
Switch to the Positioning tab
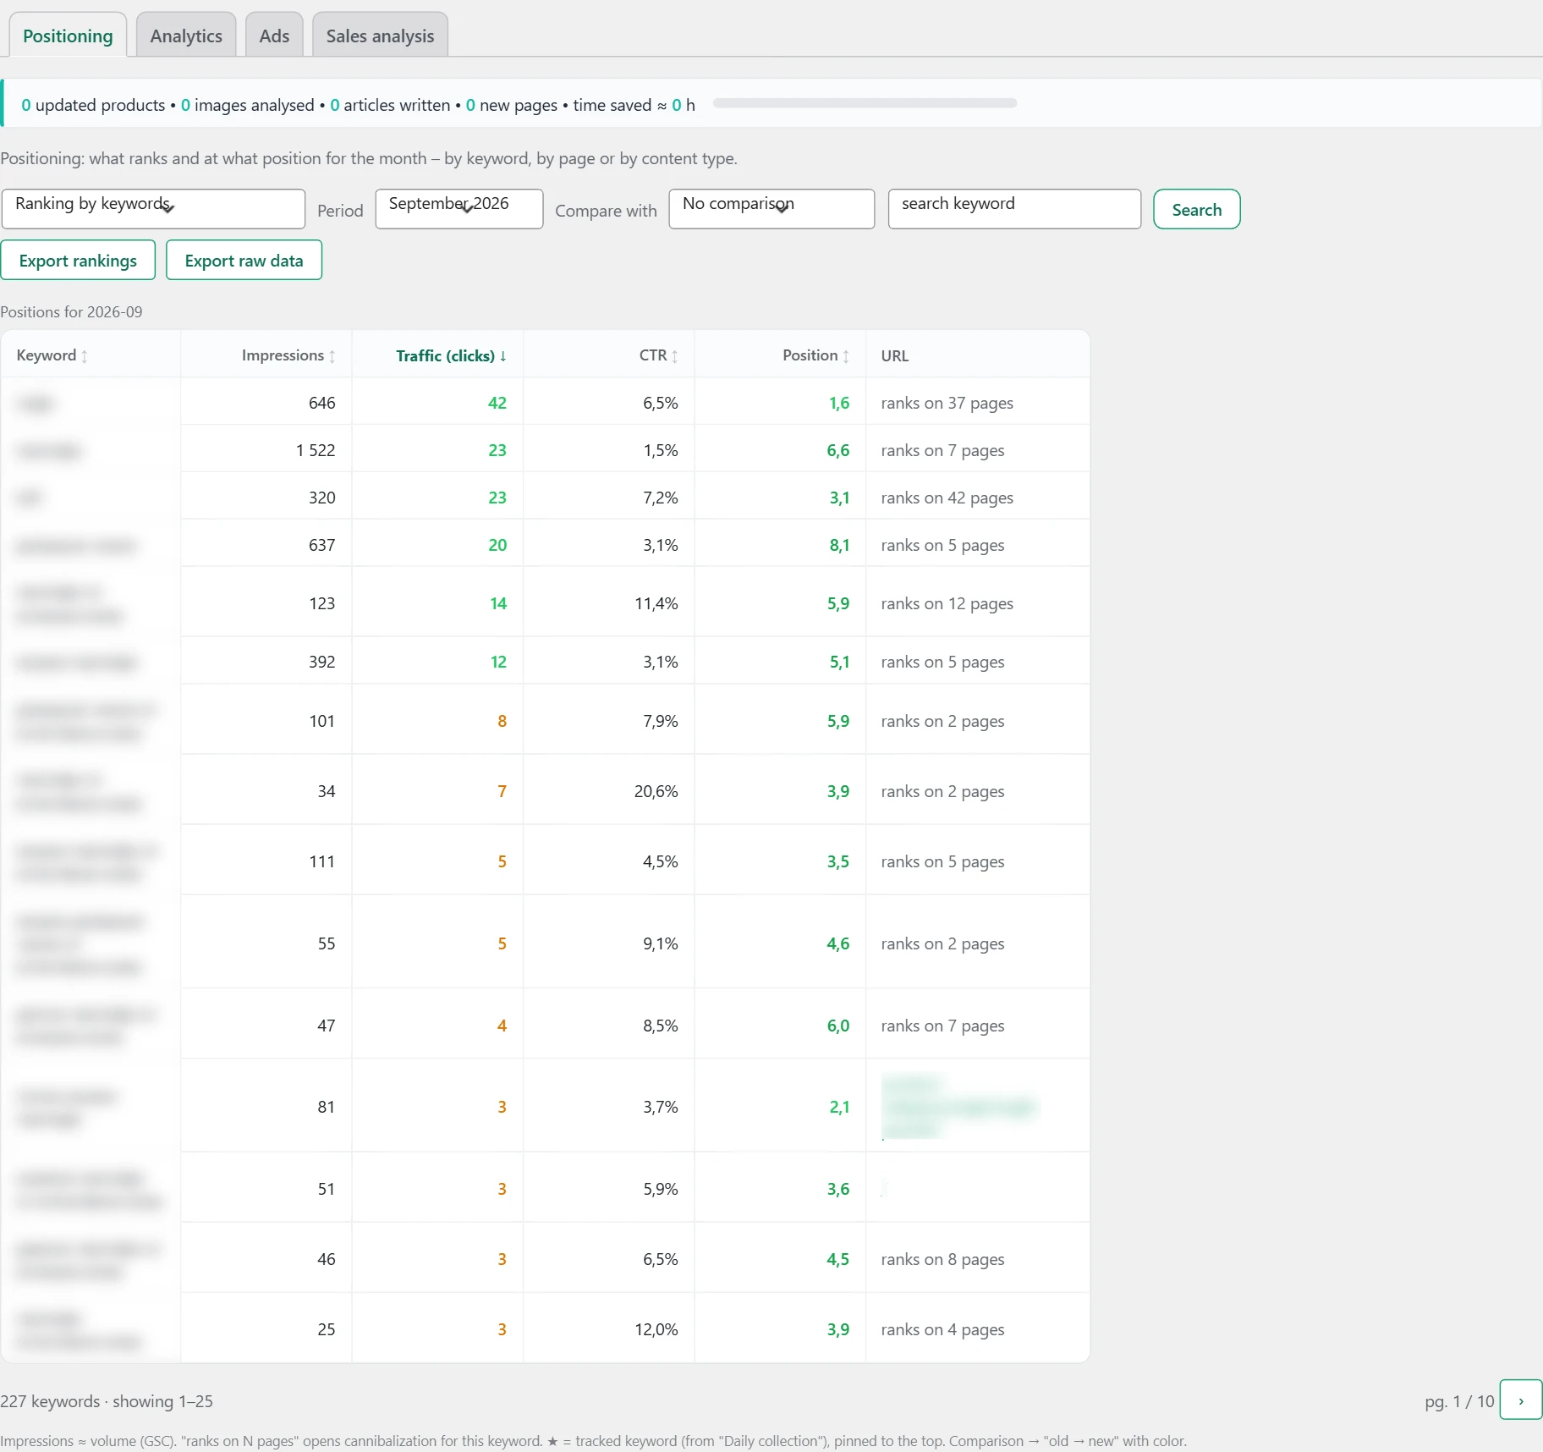[68, 36]
